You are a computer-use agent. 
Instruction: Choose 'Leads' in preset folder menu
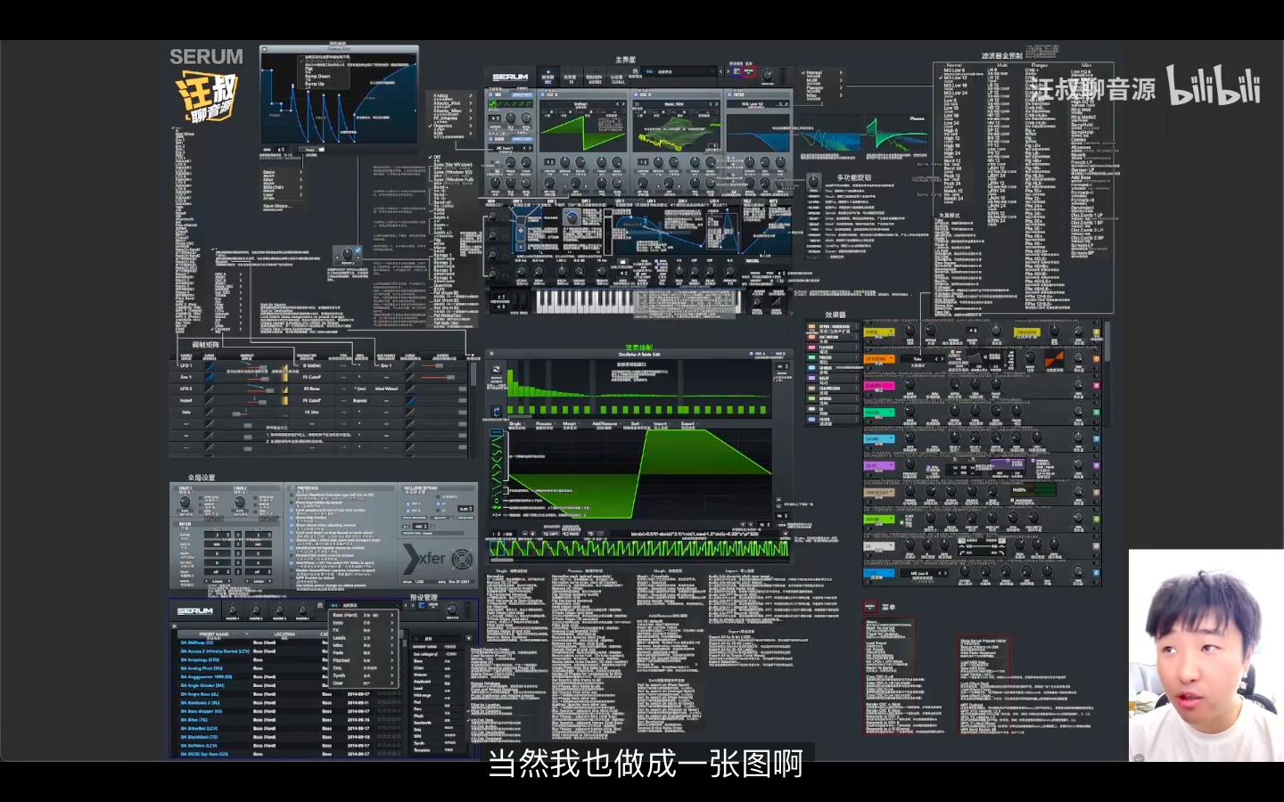click(x=339, y=638)
